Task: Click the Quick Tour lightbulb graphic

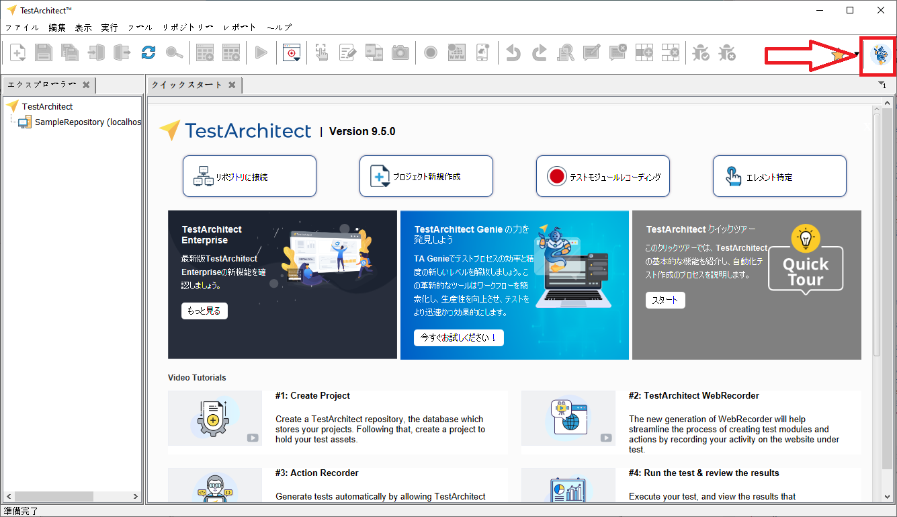Action: point(805,238)
